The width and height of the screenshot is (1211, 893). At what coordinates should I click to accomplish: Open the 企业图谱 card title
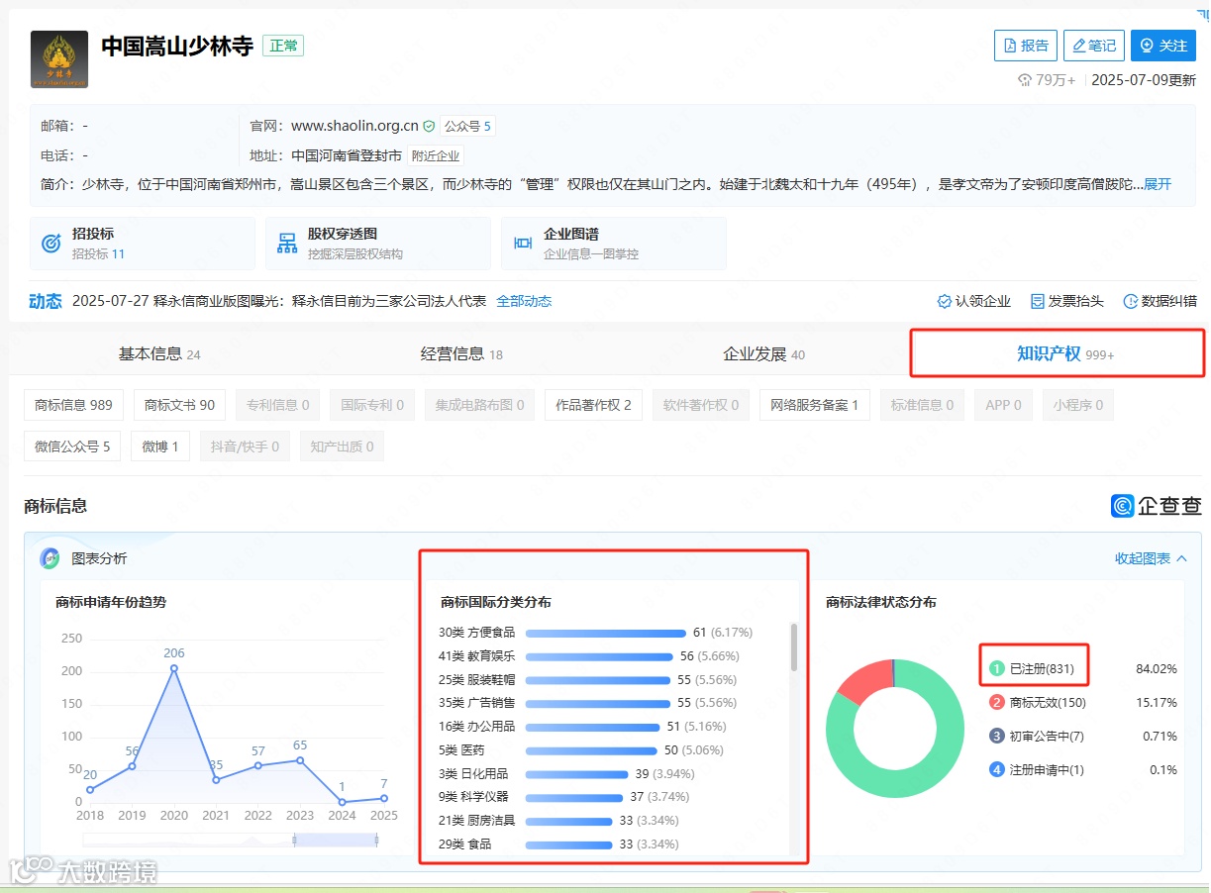tap(571, 234)
